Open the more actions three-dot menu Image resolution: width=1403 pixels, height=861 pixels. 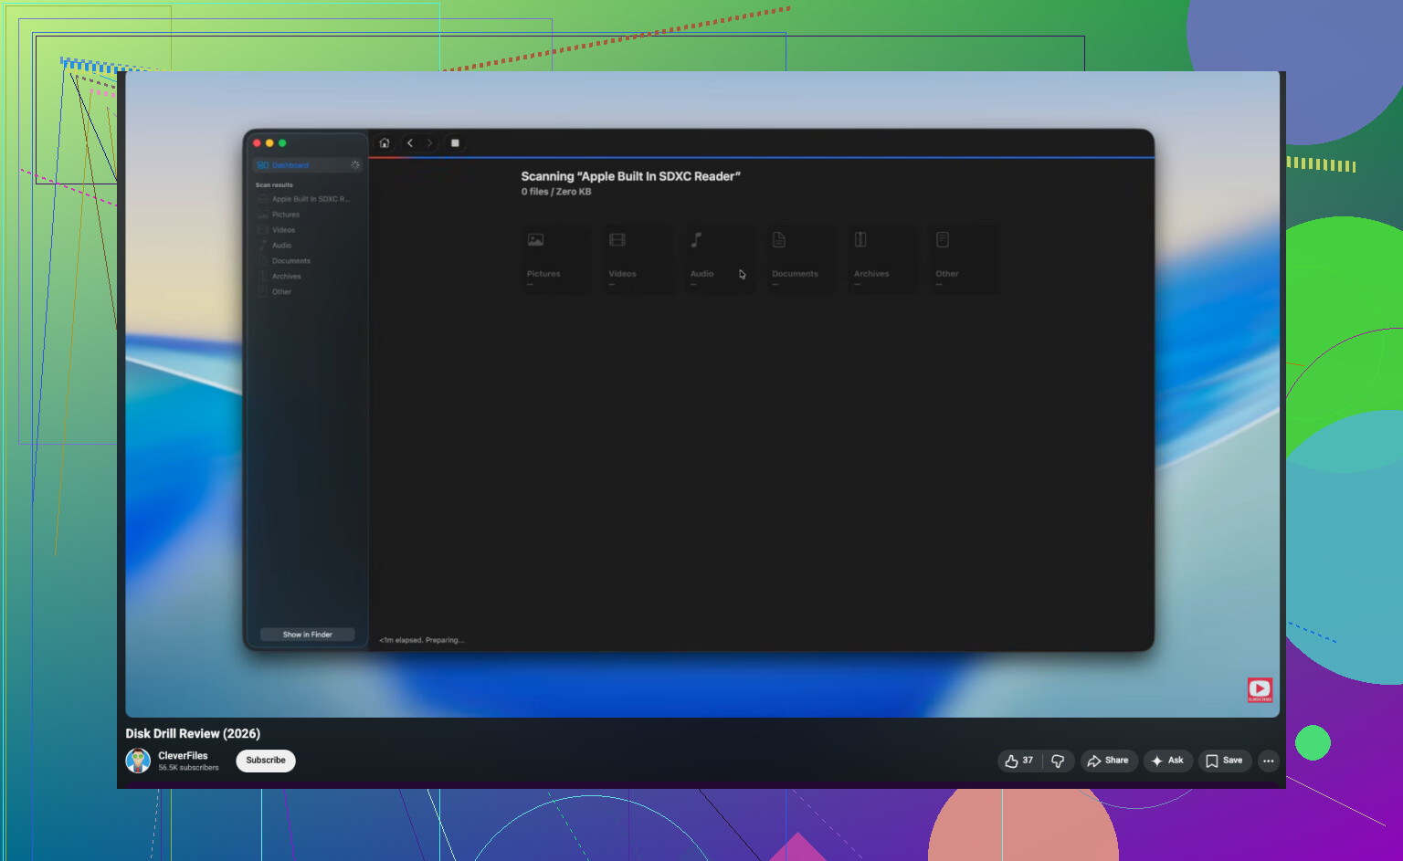[x=1269, y=761]
